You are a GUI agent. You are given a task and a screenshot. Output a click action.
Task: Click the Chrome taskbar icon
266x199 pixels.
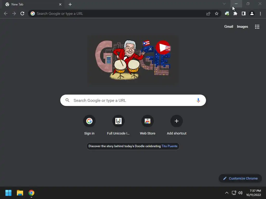tap(31, 193)
